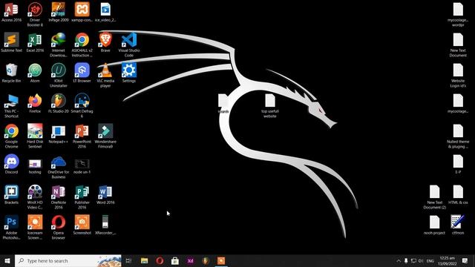
Task: Open Task View from taskbar
Action: 128,260
